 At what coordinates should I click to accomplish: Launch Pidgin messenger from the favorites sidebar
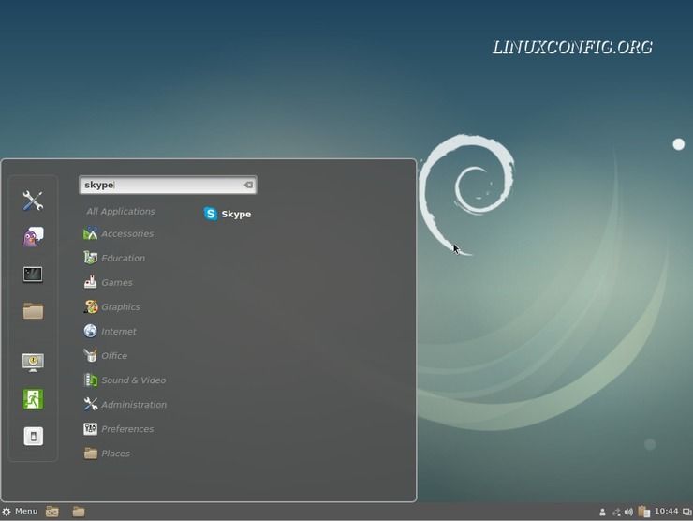33,237
